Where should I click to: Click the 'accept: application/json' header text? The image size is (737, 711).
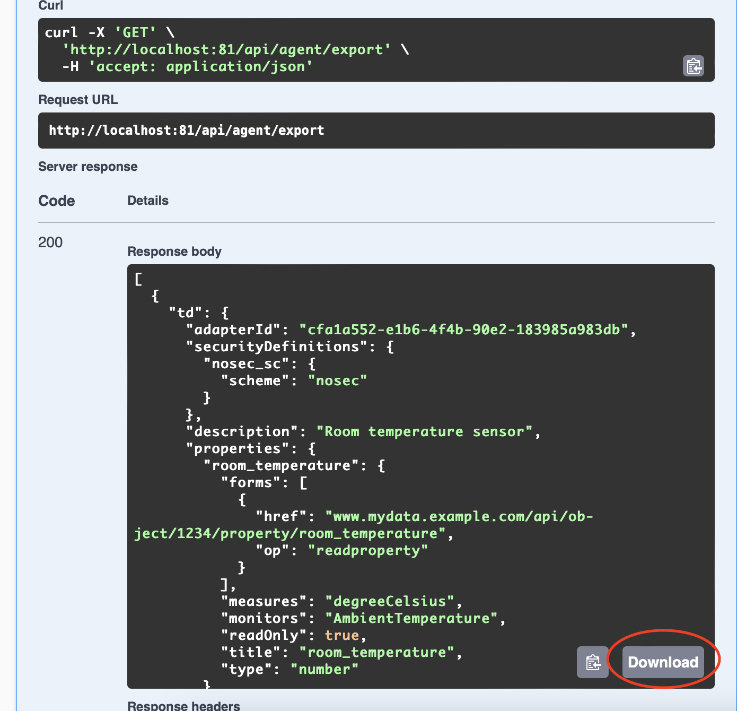(201, 66)
